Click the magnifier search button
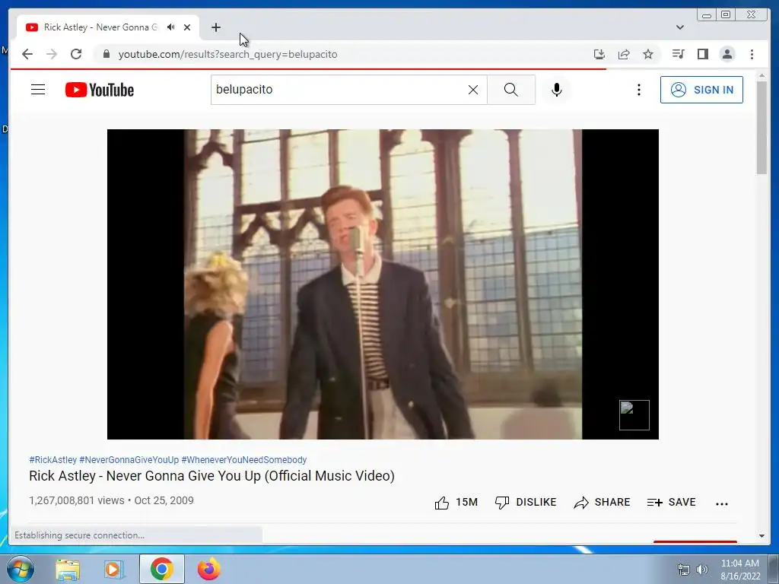Viewport: 779px width, 584px height. click(x=510, y=90)
